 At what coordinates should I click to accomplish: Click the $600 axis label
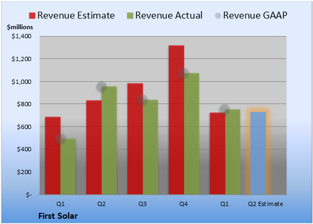click(x=24, y=127)
